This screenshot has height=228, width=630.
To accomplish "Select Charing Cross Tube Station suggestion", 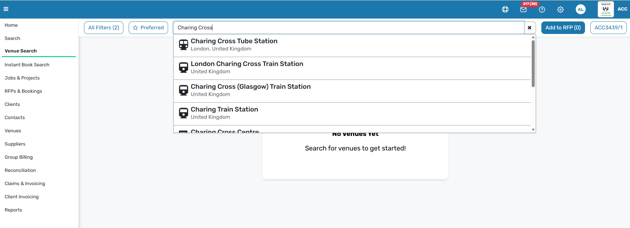I will [x=352, y=45].
